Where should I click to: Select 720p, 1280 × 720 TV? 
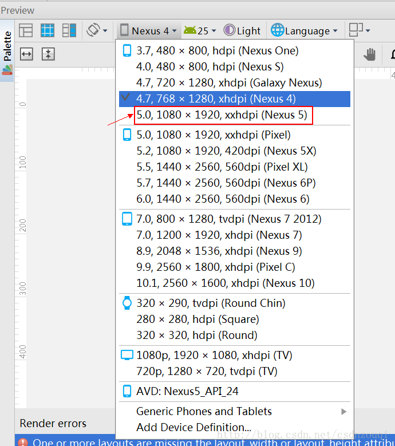[235, 372]
